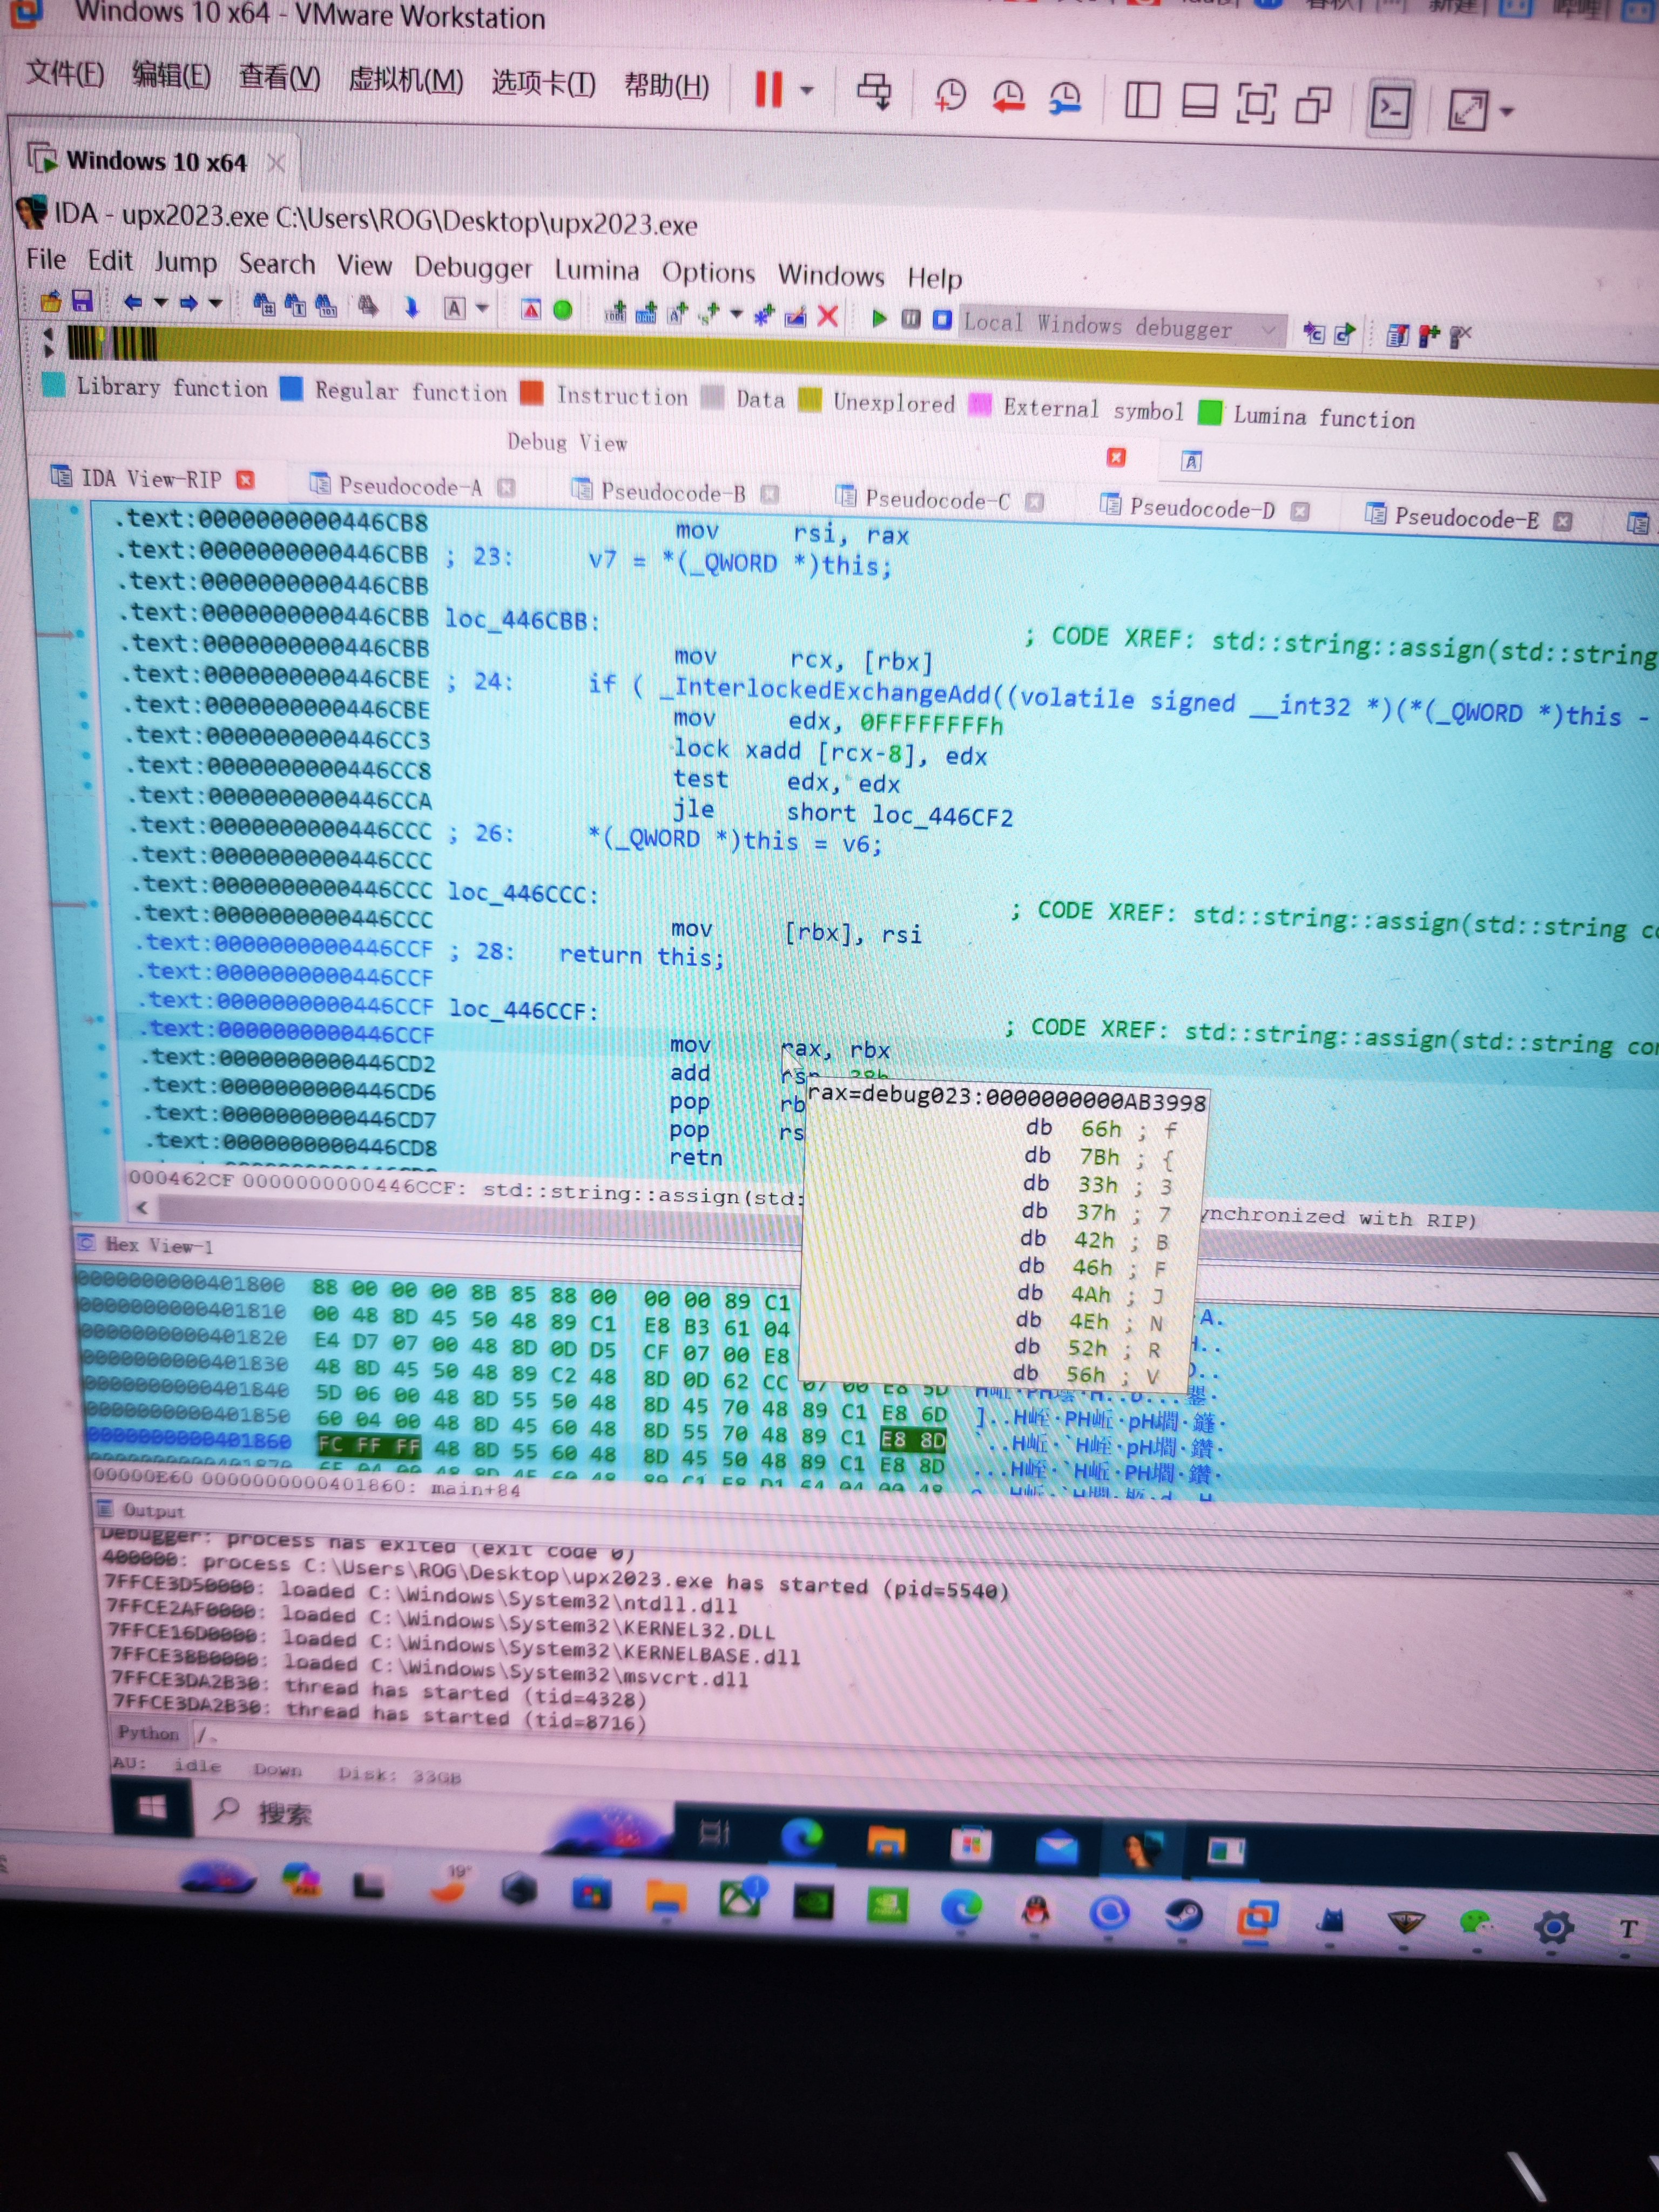This screenshot has height=2212, width=1659.
Task: Take a VMware snapshot
Action: pyautogui.click(x=950, y=95)
